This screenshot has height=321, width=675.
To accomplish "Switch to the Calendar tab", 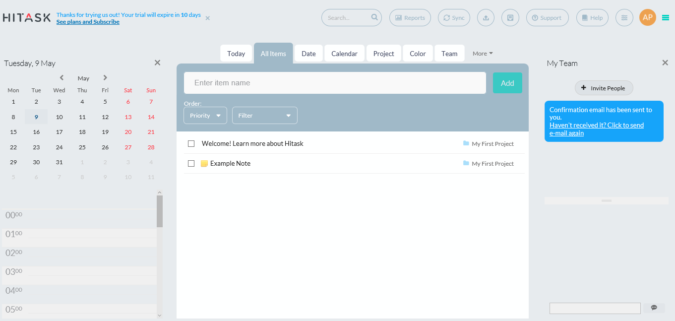I will [x=344, y=54].
